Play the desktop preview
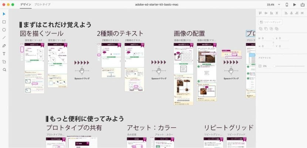Image resolution: width=307 pixels, height=148 pixels. (295, 5)
